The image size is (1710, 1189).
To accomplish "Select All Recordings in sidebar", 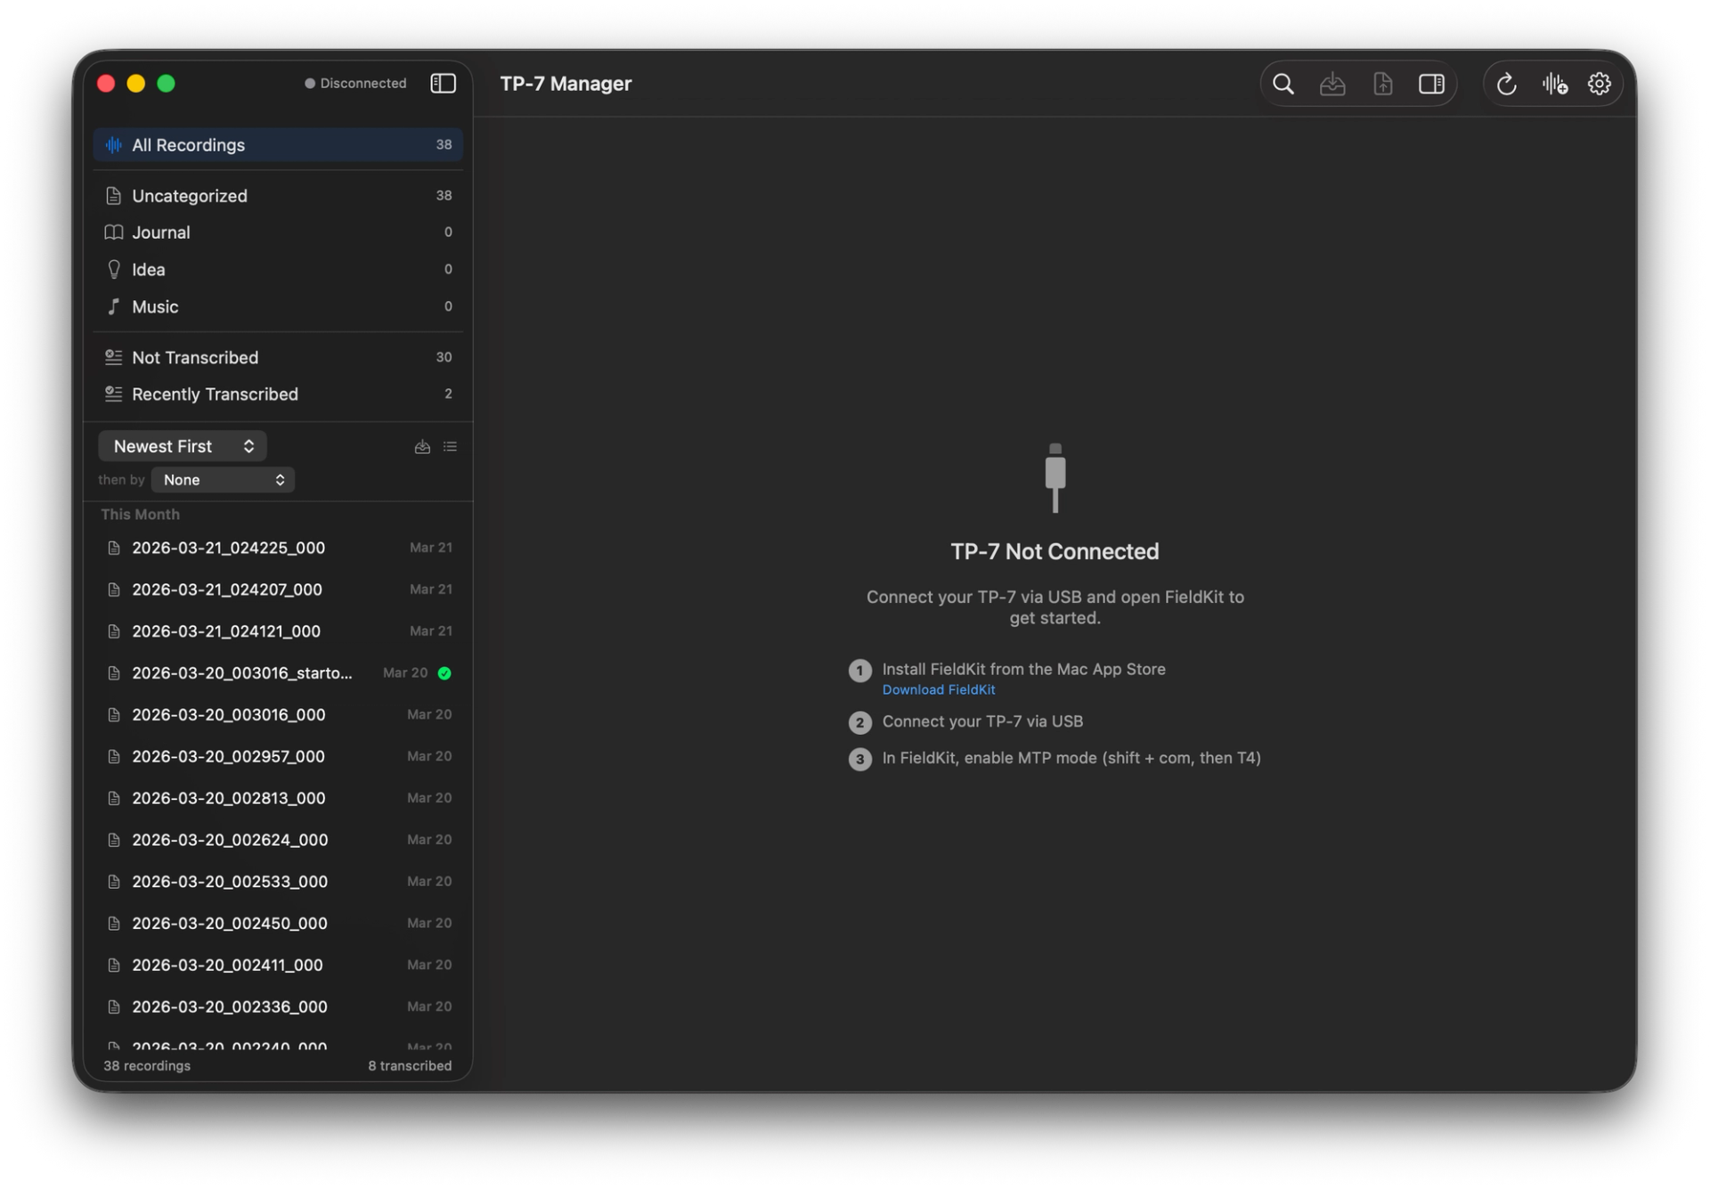I will tap(278, 144).
